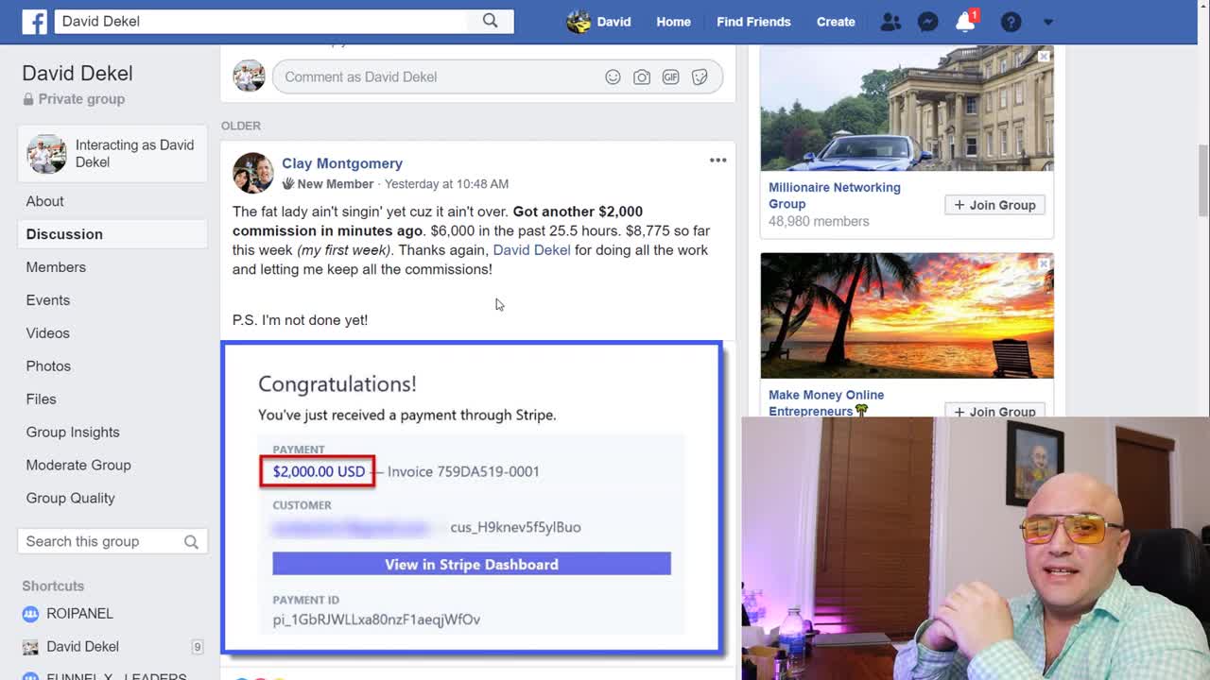Screen dimensions: 1210x680
Task: Open the Members section
Action: (x=56, y=267)
